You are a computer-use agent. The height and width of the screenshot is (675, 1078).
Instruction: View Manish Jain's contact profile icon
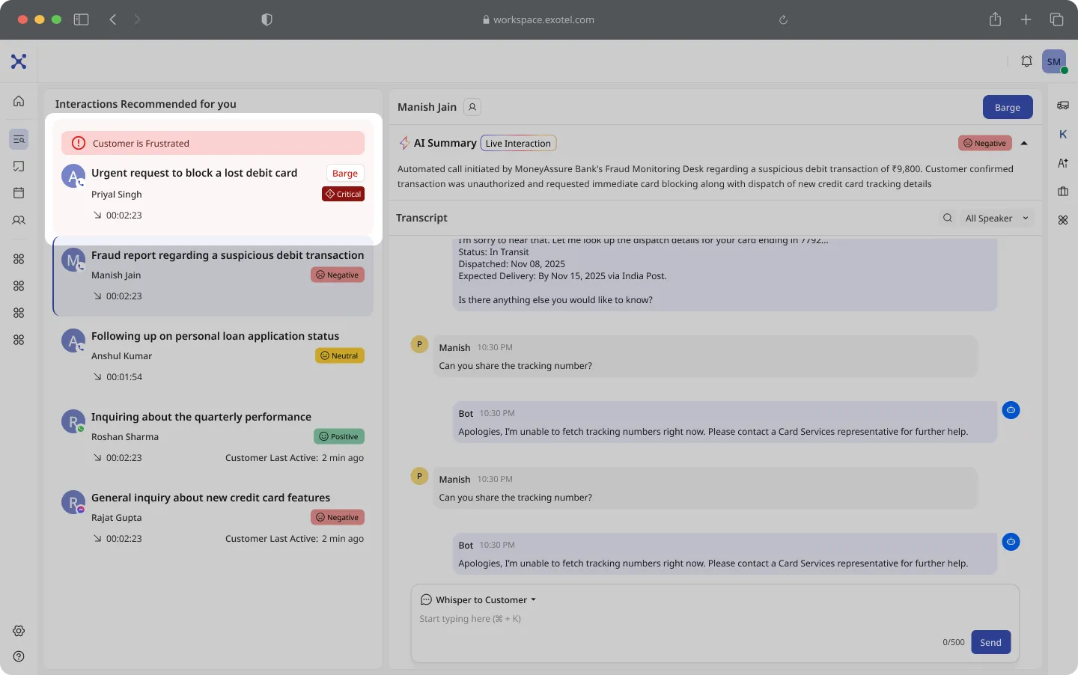point(472,107)
